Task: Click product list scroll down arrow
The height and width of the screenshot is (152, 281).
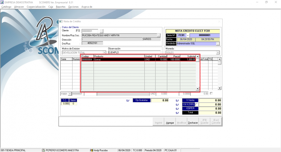Action: tap(198, 88)
